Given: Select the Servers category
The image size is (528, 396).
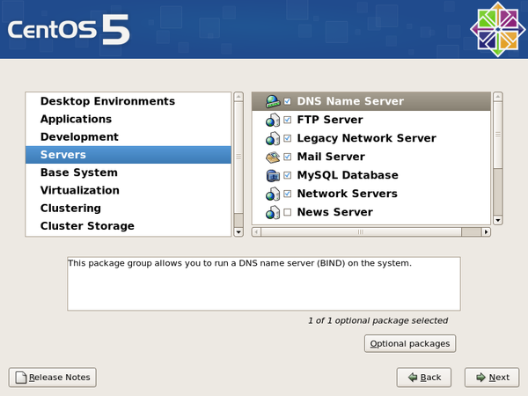Looking at the screenshot, I should (128, 155).
